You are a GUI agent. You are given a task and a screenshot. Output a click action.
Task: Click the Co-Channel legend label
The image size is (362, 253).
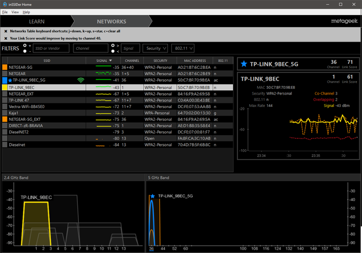[x=324, y=94]
